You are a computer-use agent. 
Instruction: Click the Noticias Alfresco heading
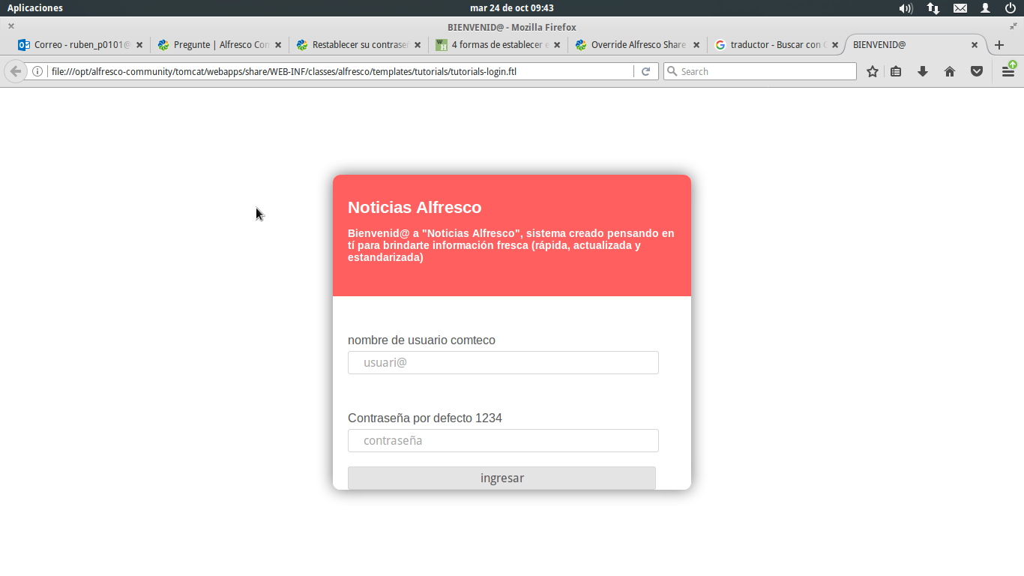(x=415, y=208)
